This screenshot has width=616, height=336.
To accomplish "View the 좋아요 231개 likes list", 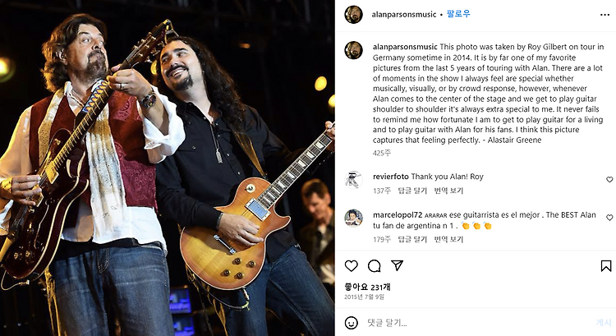I will (367, 287).
